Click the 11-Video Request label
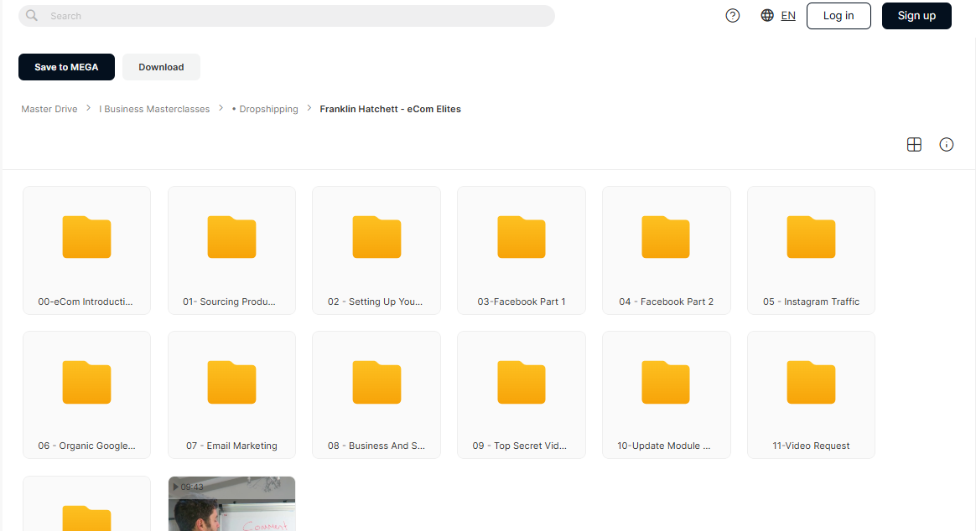976x531 pixels. (x=811, y=446)
